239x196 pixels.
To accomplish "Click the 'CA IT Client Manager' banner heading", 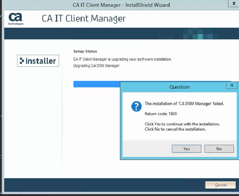I will [x=83, y=19].
